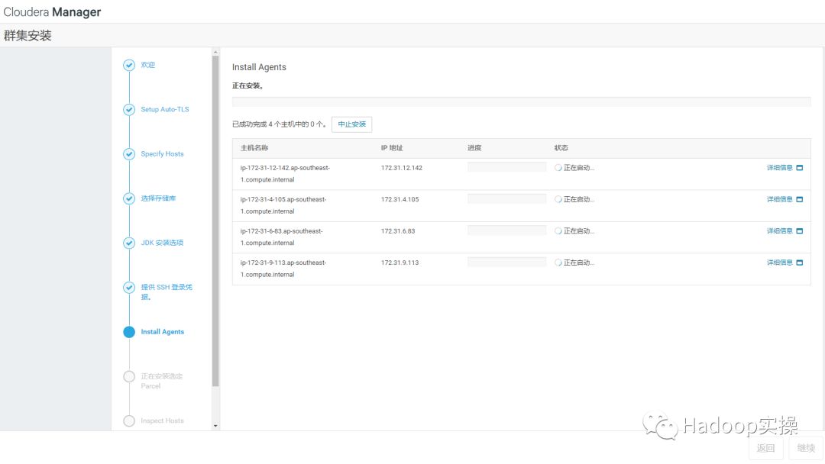Click the 已成功完成 4 个主机中的 0 个 text
This screenshot has width=825, height=464.
click(x=280, y=124)
